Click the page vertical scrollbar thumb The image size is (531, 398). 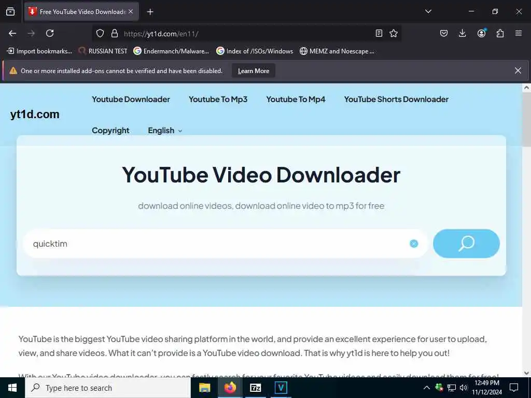526,119
